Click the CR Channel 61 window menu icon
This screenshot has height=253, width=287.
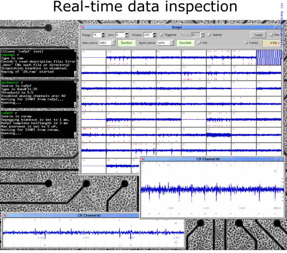click(x=5, y=215)
